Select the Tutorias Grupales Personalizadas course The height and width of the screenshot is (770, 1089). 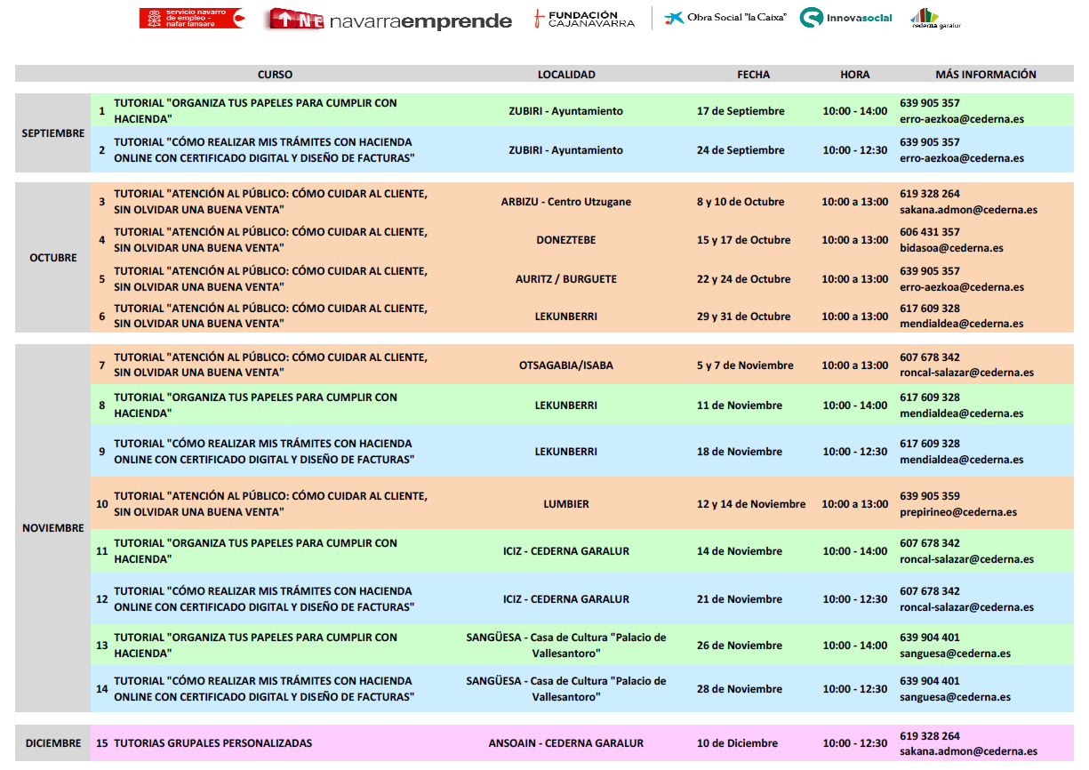[x=212, y=743]
